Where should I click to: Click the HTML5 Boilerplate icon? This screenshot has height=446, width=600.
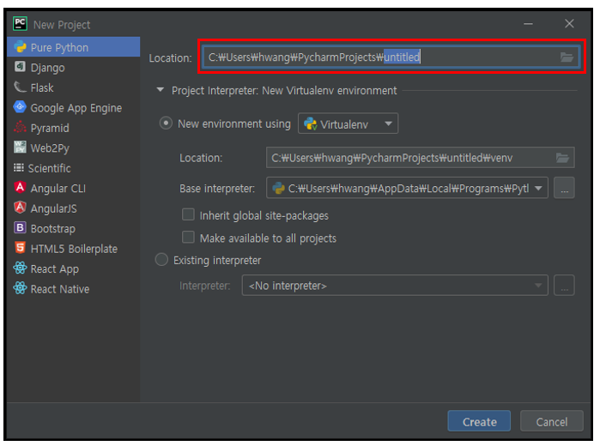pyautogui.click(x=20, y=248)
